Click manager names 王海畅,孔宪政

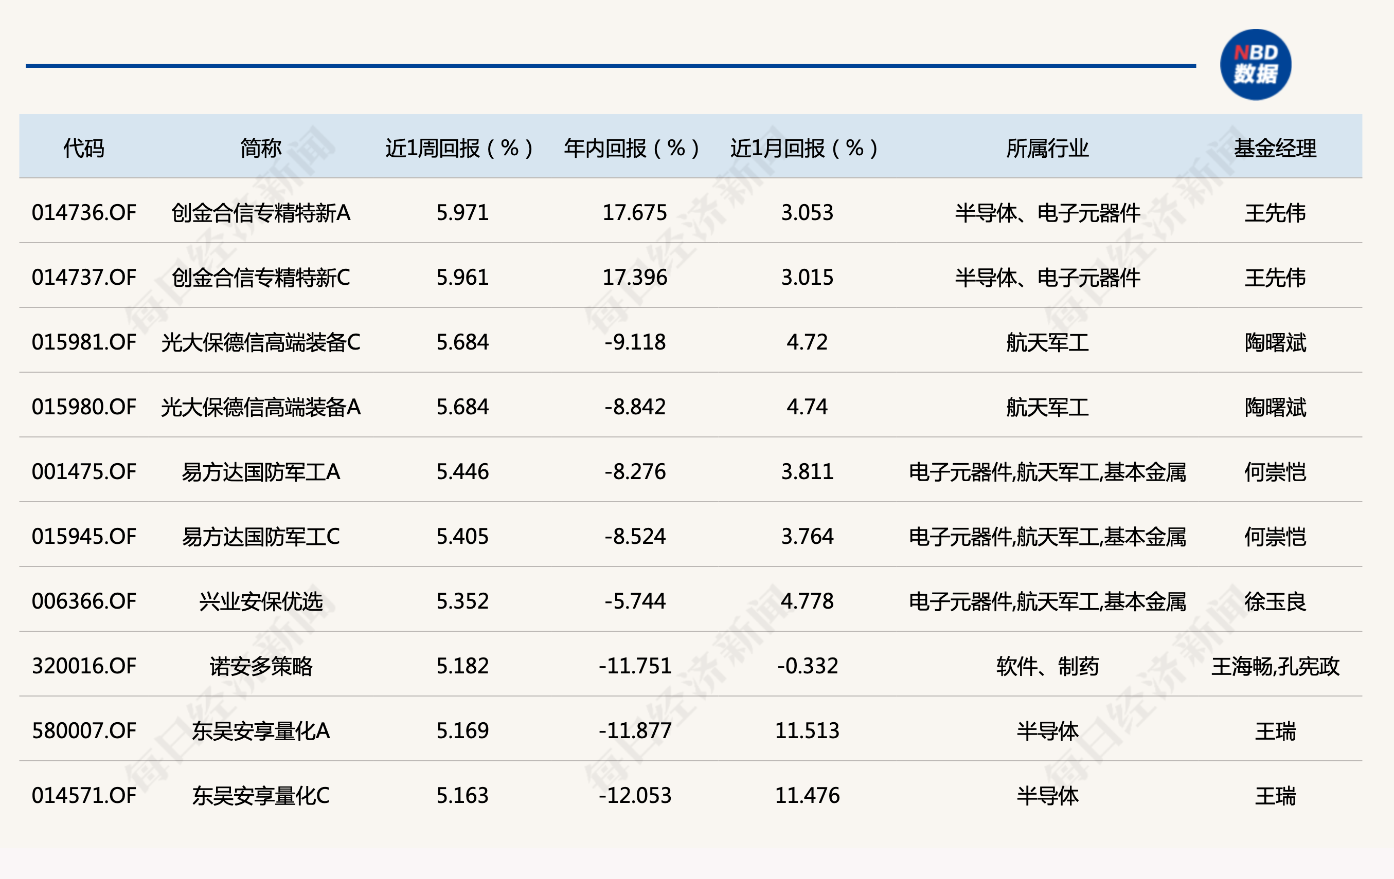point(1275,666)
